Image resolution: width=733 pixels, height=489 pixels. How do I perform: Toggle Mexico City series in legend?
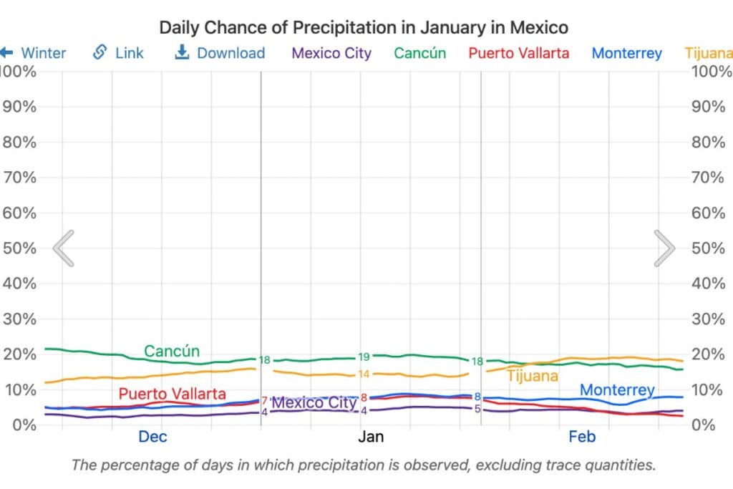pyautogui.click(x=332, y=53)
